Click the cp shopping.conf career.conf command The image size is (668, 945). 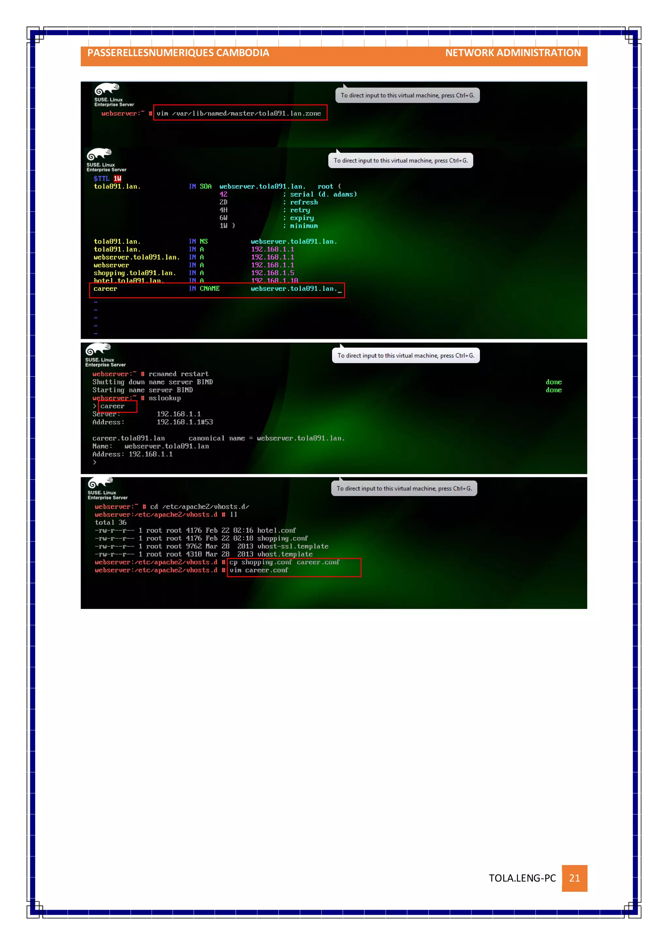pyautogui.click(x=284, y=562)
